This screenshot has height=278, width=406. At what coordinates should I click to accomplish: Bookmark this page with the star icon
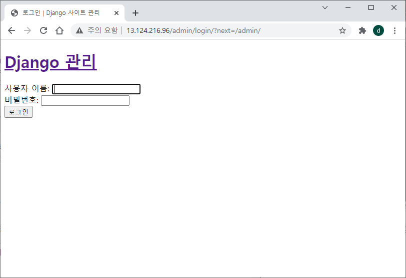pos(342,30)
